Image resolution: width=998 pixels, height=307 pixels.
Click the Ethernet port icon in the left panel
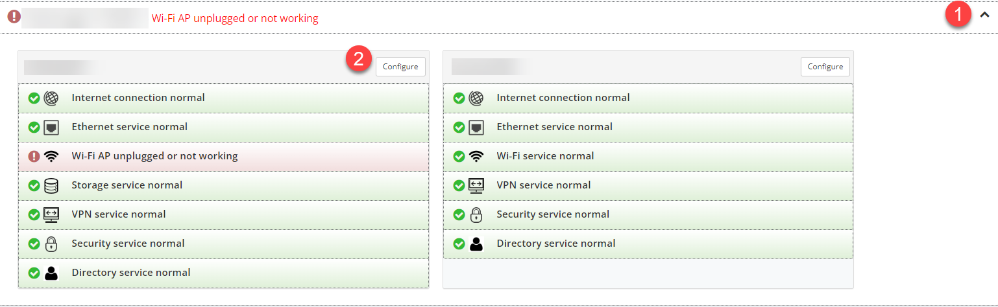[x=51, y=128]
